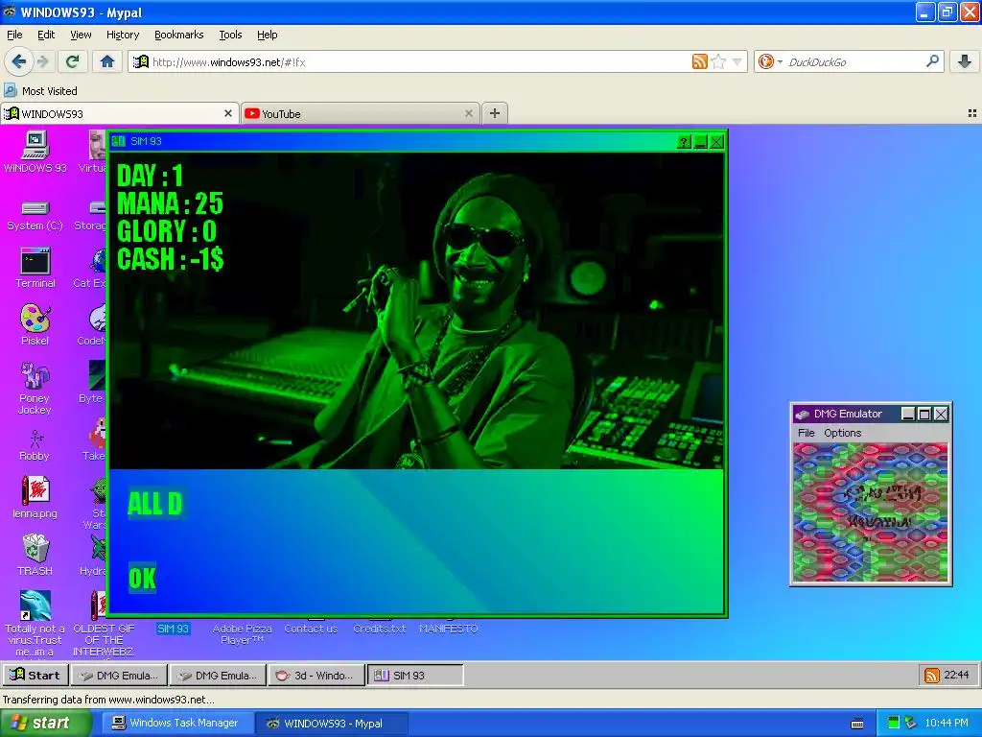This screenshot has width=982, height=737.
Task: Click the RSS icon in the Windows93 tray
Action: click(932, 676)
